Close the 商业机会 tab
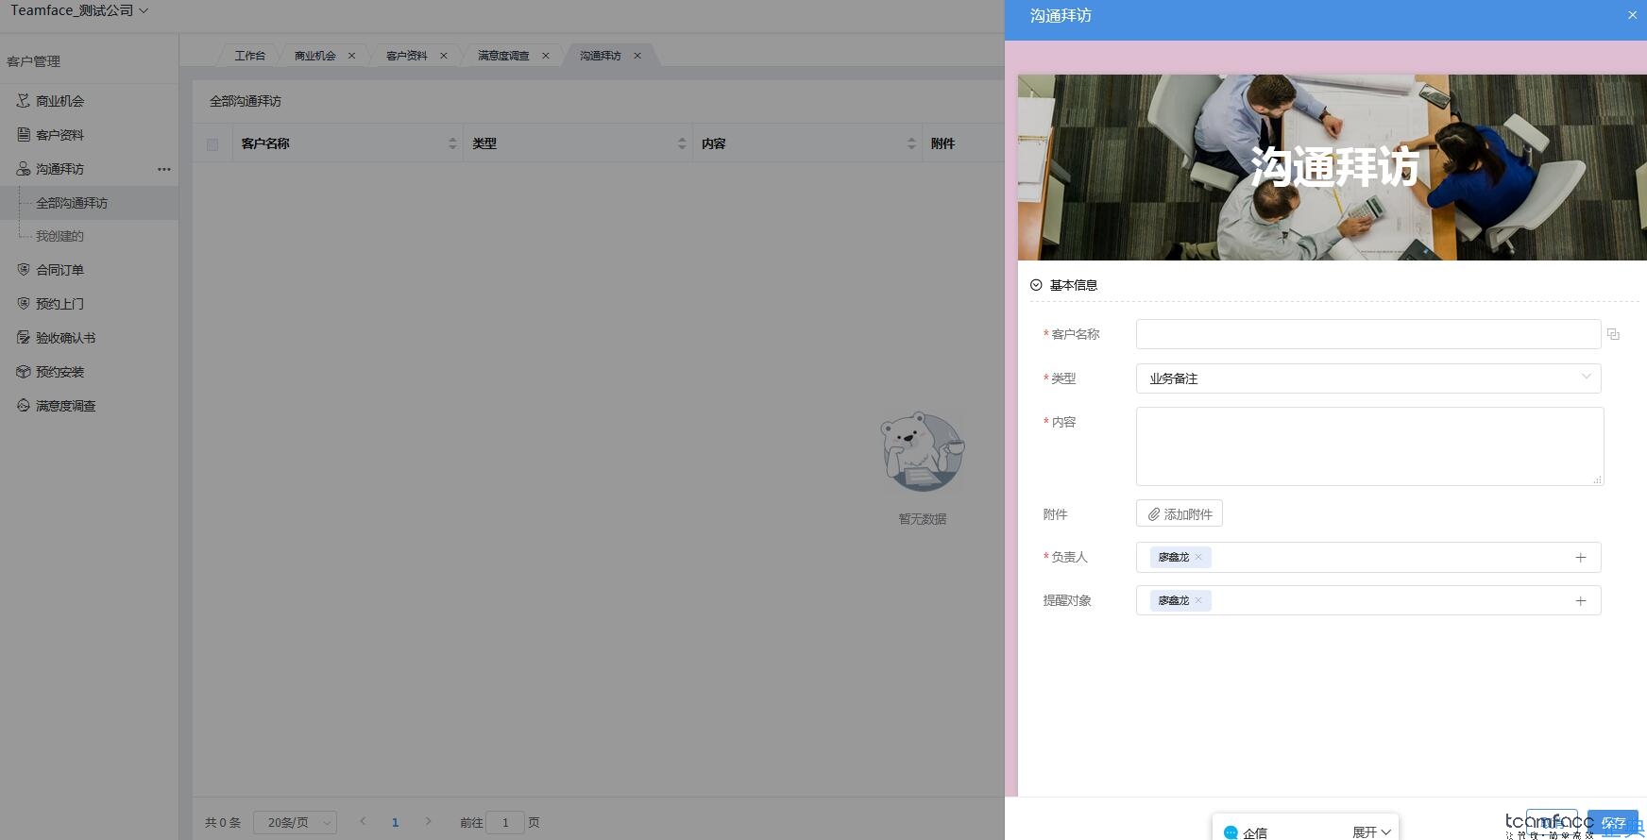 pyautogui.click(x=351, y=56)
